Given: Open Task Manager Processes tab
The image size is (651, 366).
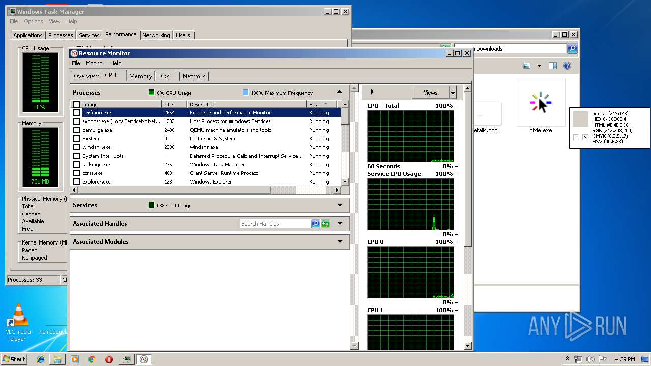Looking at the screenshot, I should pos(61,35).
